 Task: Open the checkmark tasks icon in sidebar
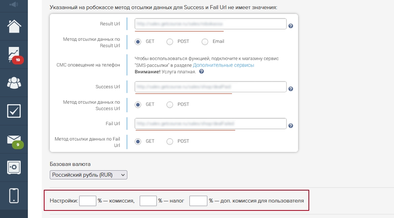pos(14,111)
